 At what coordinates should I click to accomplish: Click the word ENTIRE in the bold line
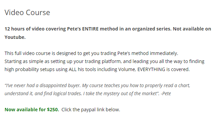(x=90, y=29)
